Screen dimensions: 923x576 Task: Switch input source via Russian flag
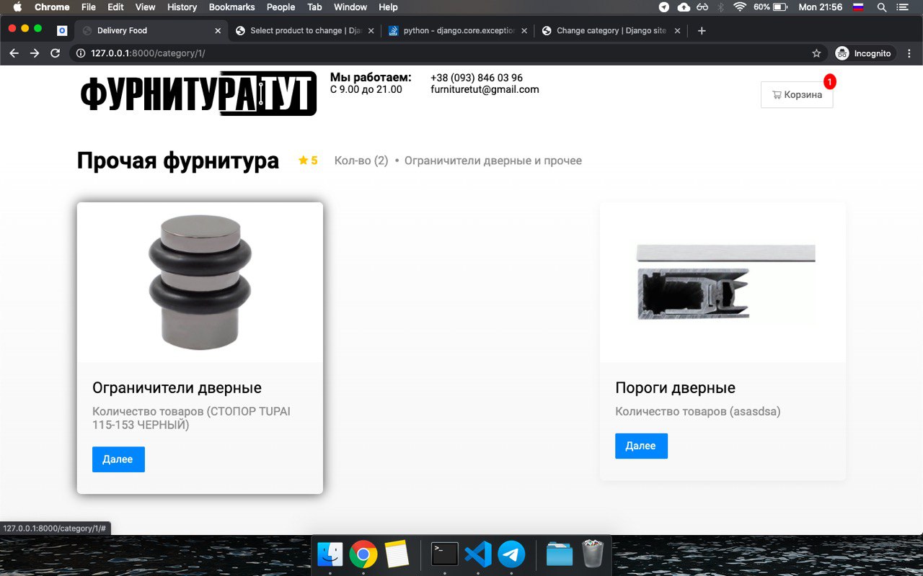tap(858, 7)
